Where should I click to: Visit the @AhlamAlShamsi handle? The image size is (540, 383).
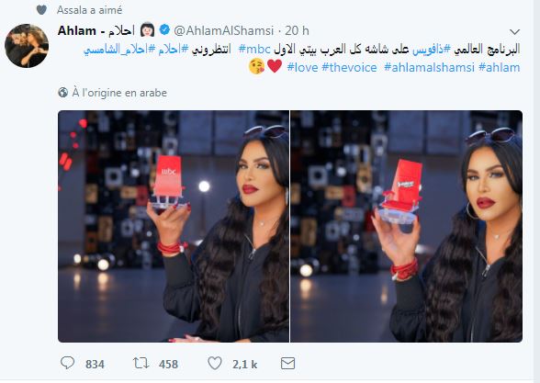click(x=224, y=30)
